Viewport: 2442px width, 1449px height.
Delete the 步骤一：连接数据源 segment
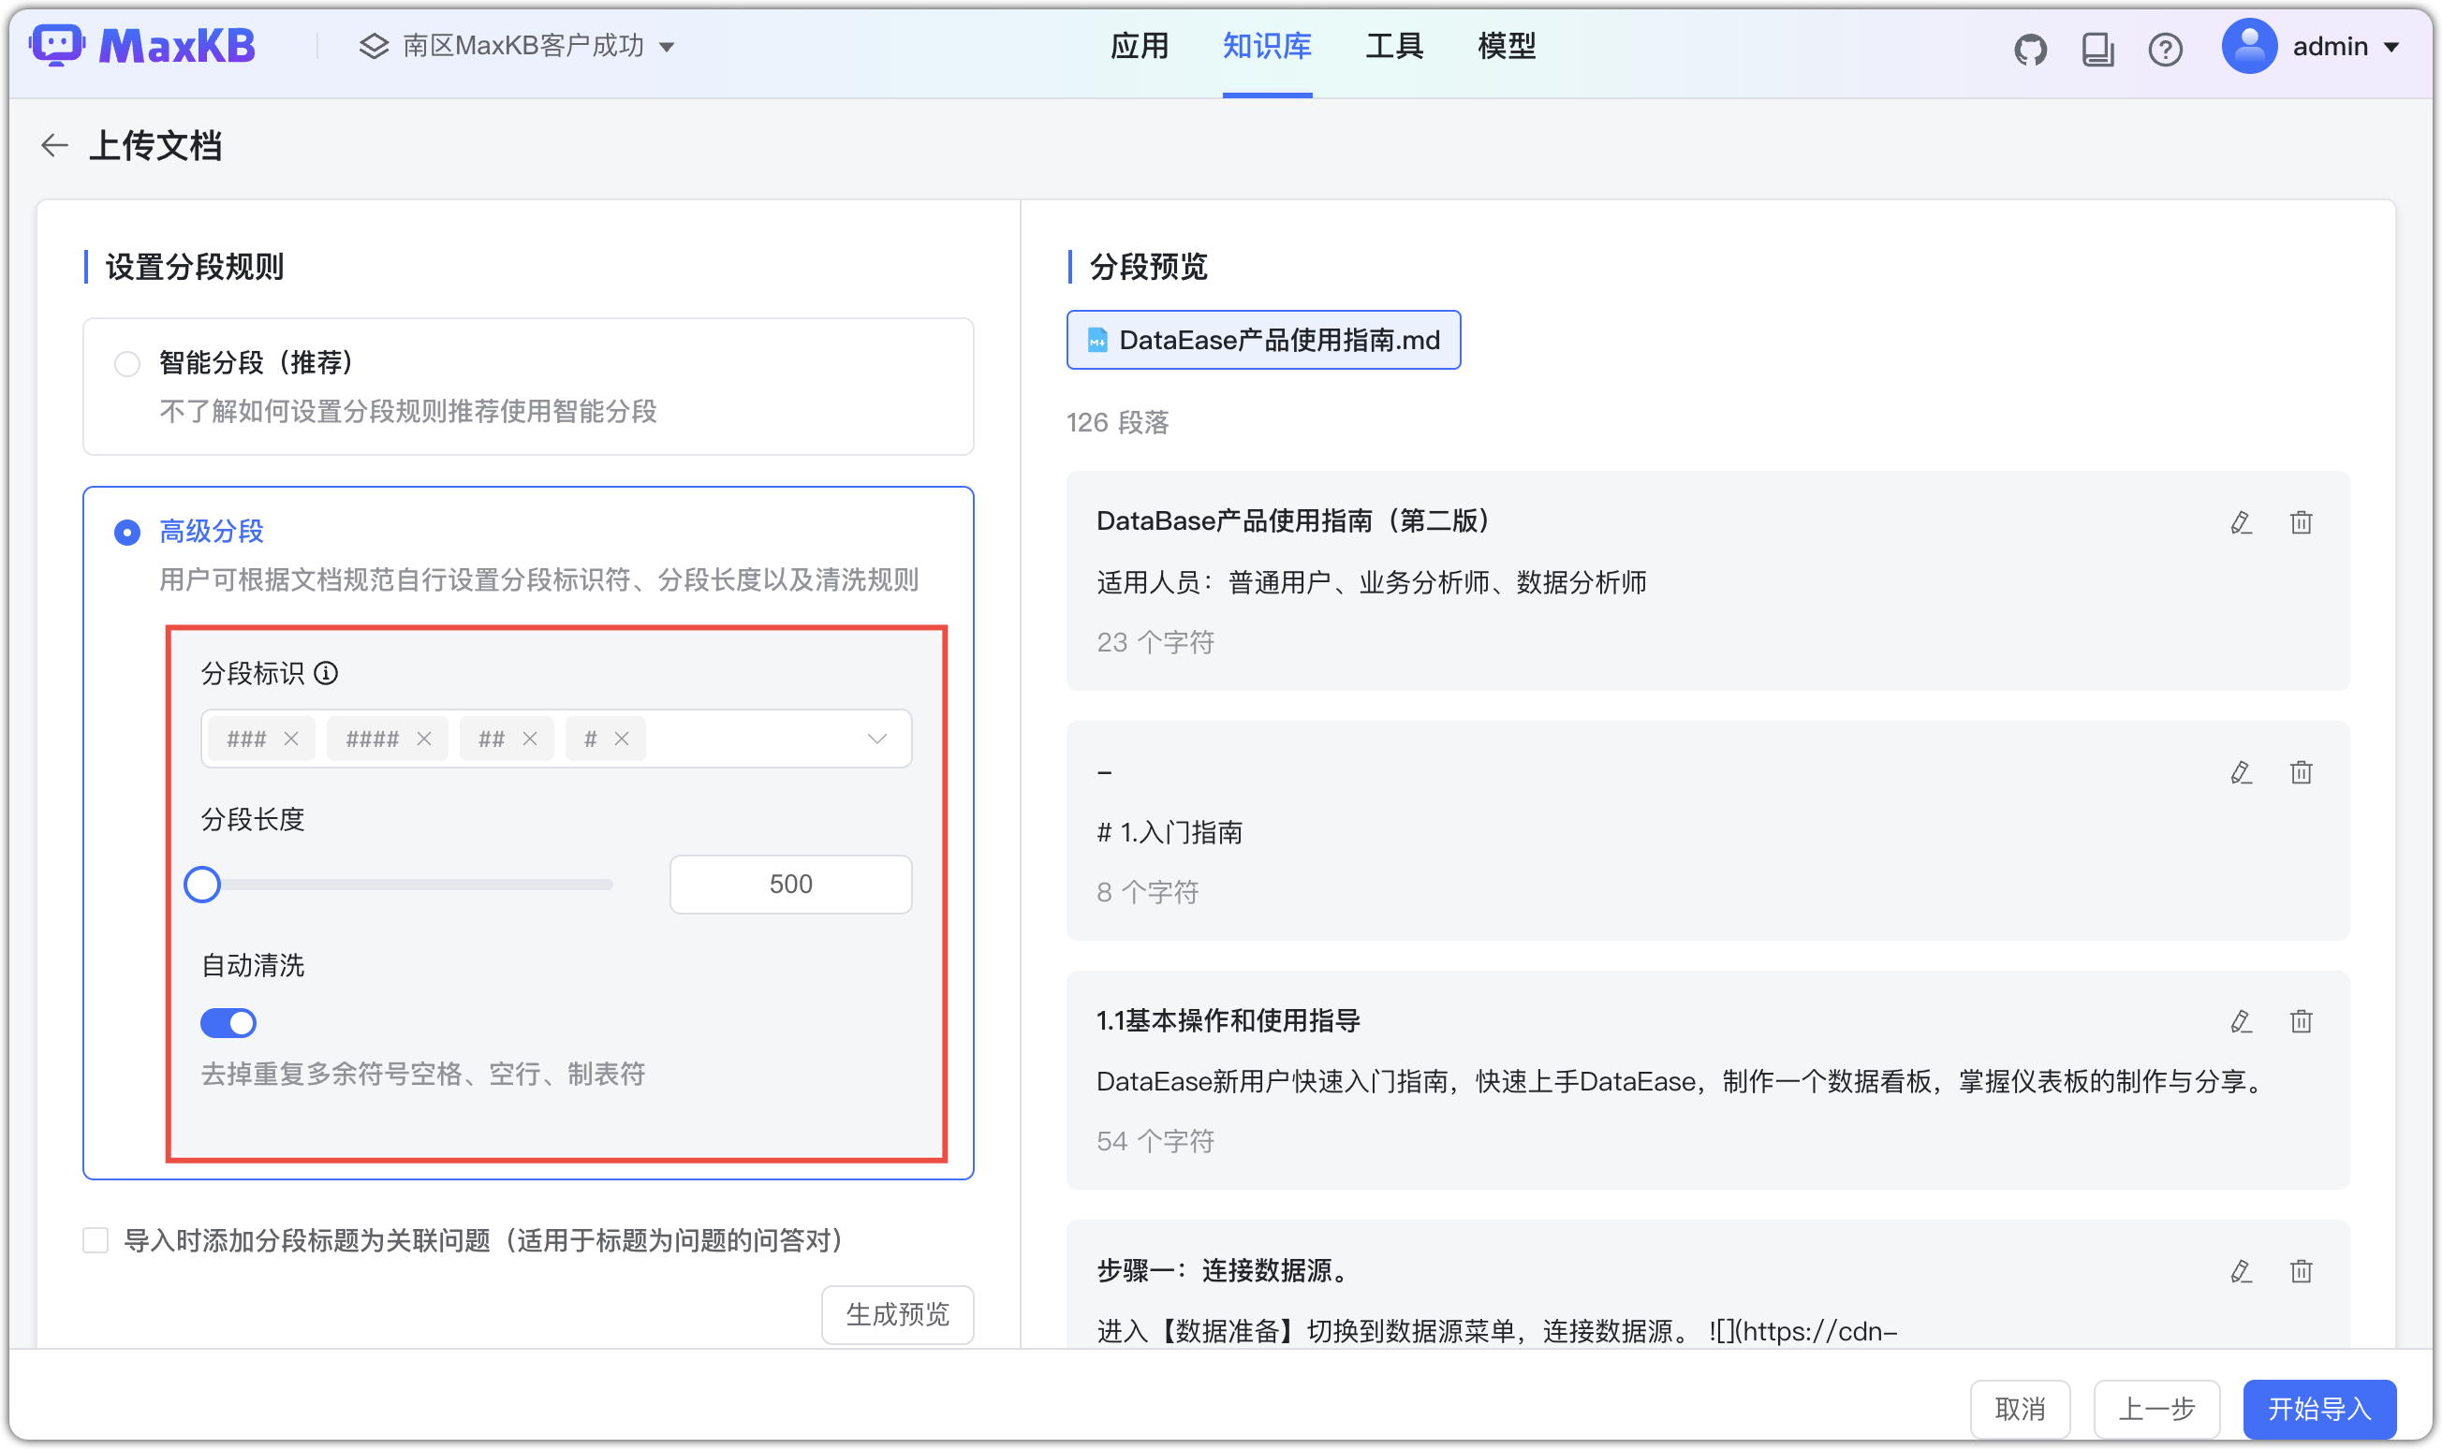2302,1271
